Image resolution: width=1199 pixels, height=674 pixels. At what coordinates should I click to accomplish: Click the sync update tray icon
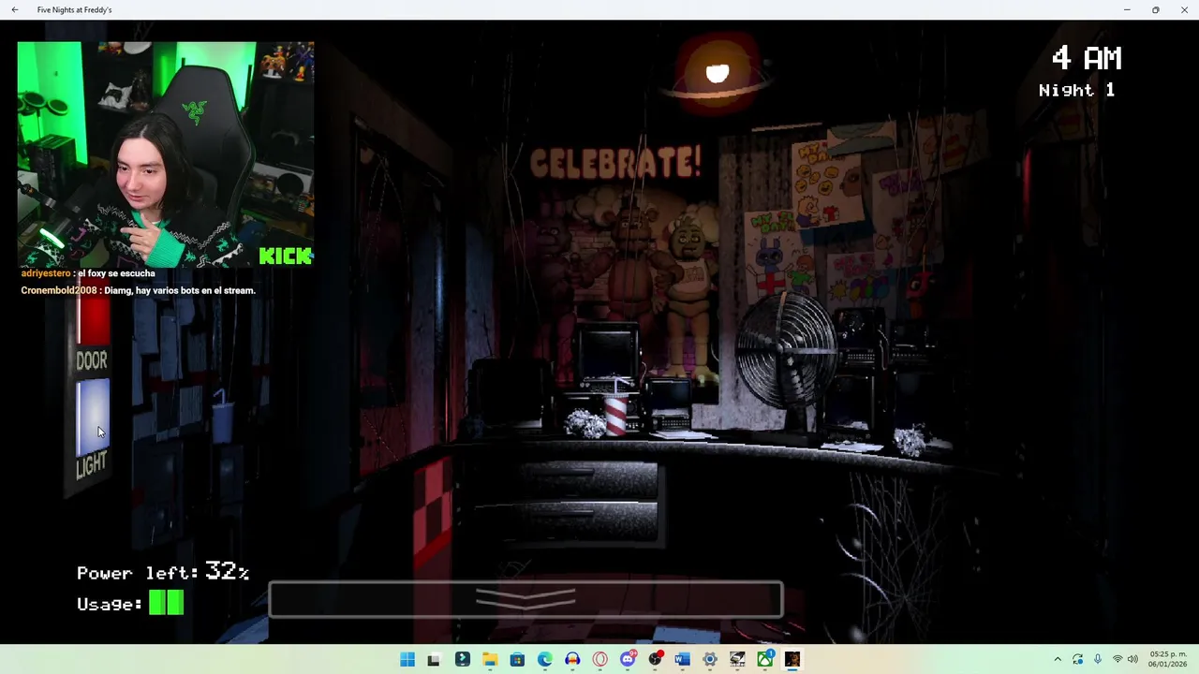[x=1077, y=660]
